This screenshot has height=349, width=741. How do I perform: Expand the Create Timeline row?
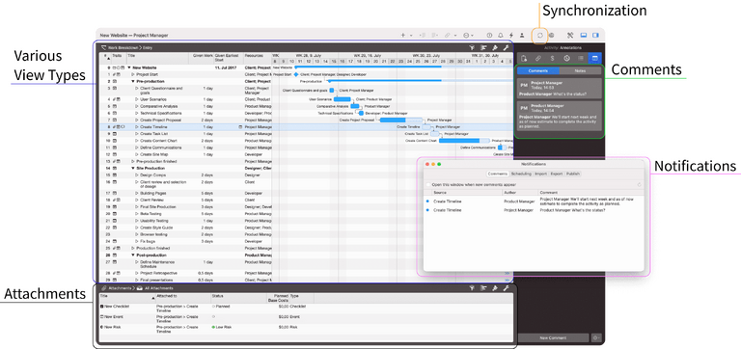pyautogui.click(x=137, y=127)
